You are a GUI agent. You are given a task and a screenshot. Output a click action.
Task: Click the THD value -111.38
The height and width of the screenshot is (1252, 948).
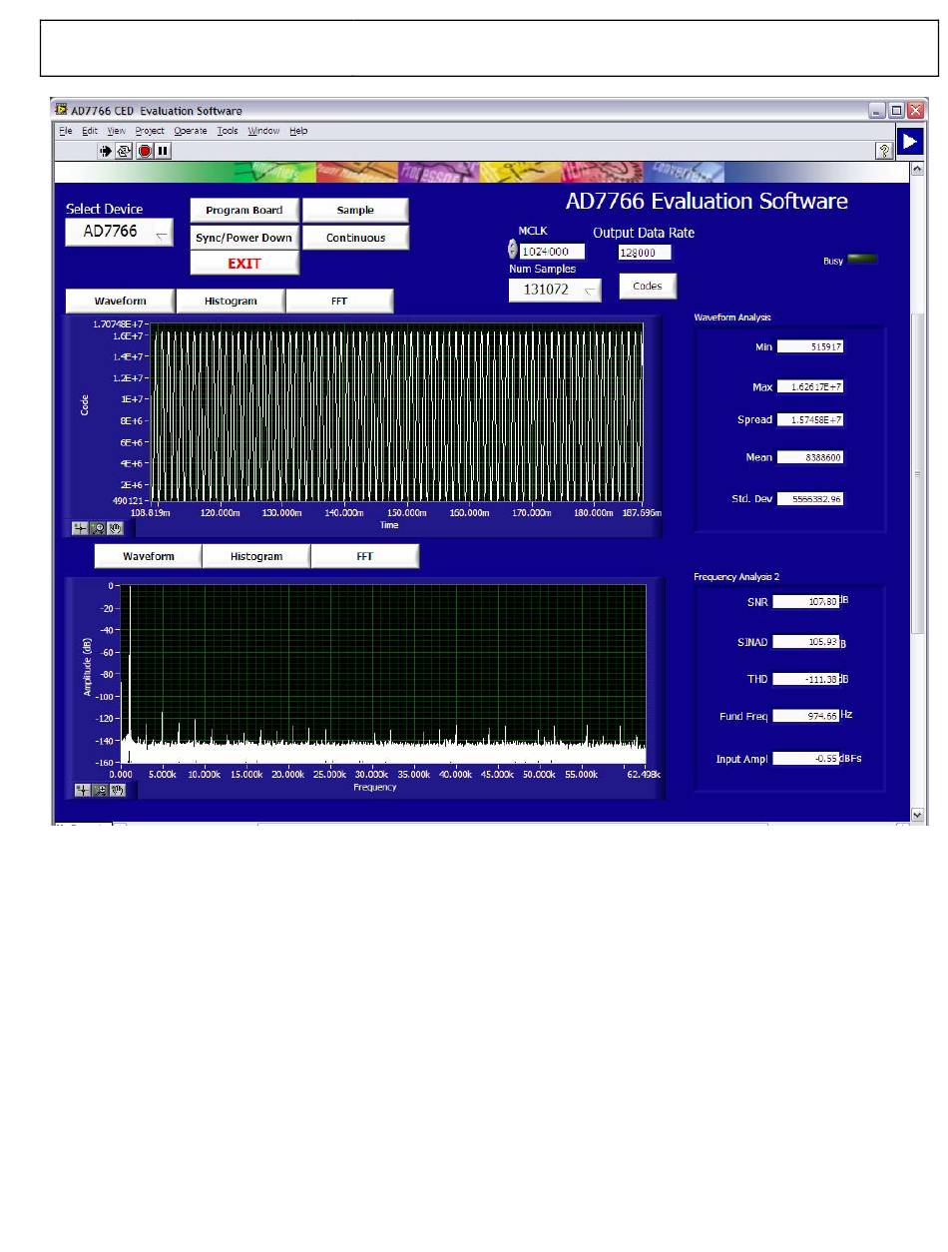pos(805,679)
